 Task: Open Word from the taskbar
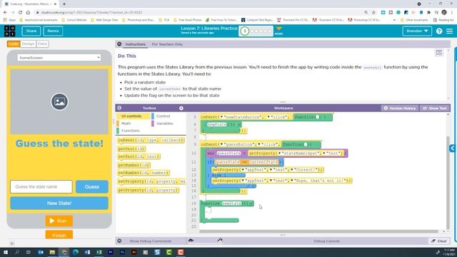(87, 252)
